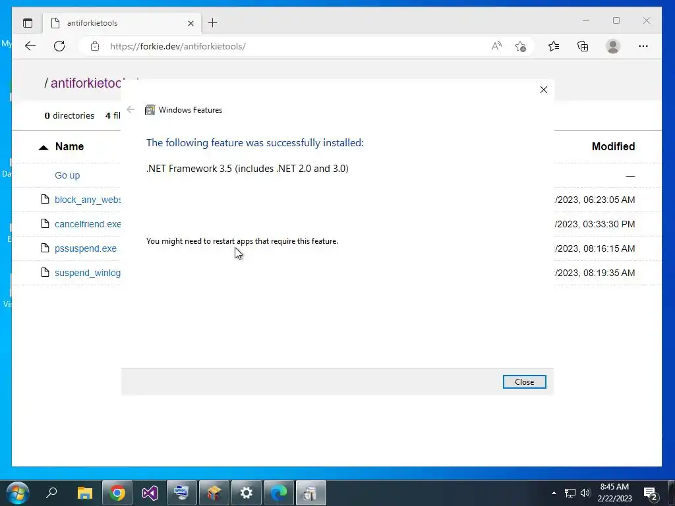Download pssuspend.exe file
675x506 pixels.
coord(86,248)
